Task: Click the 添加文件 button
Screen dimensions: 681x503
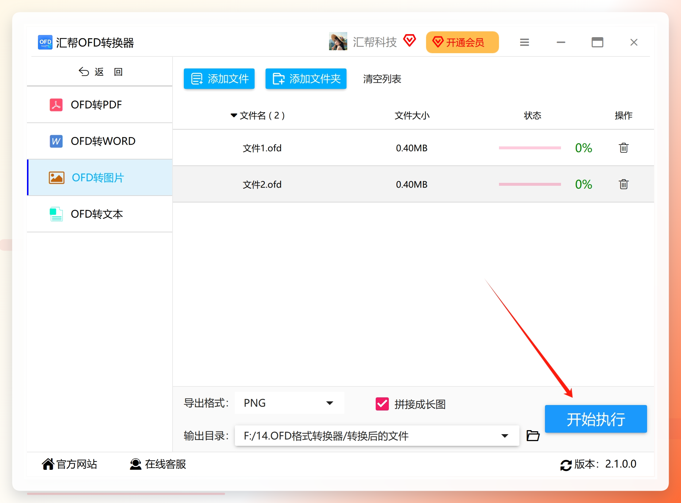Action: click(219, 79)
